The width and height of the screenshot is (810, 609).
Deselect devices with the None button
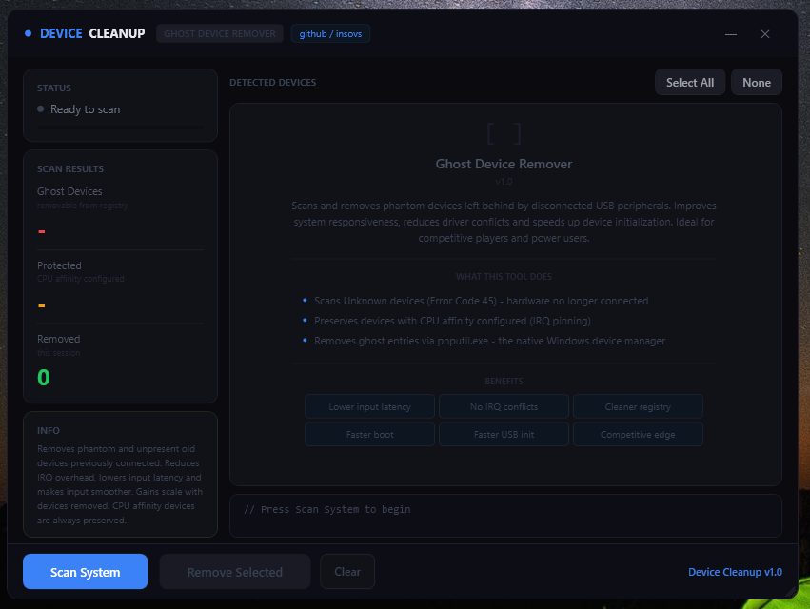click(x=757, y=82)
